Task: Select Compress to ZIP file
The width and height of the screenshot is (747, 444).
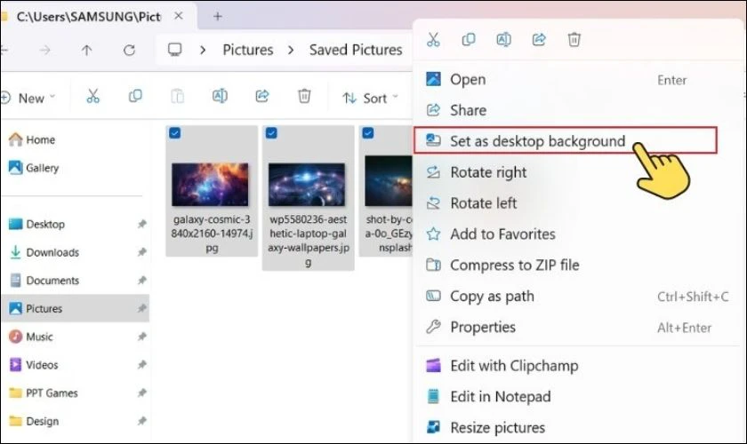Action: click(578, 265)
